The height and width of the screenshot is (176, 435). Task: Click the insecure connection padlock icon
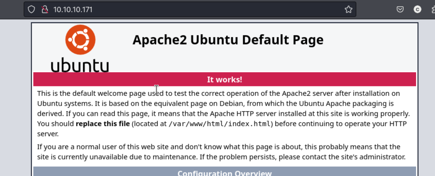[45, 9]
